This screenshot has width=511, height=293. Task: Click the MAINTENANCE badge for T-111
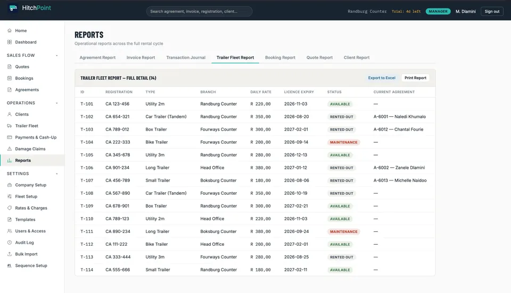pyautogui.click(x=343, y=231)
